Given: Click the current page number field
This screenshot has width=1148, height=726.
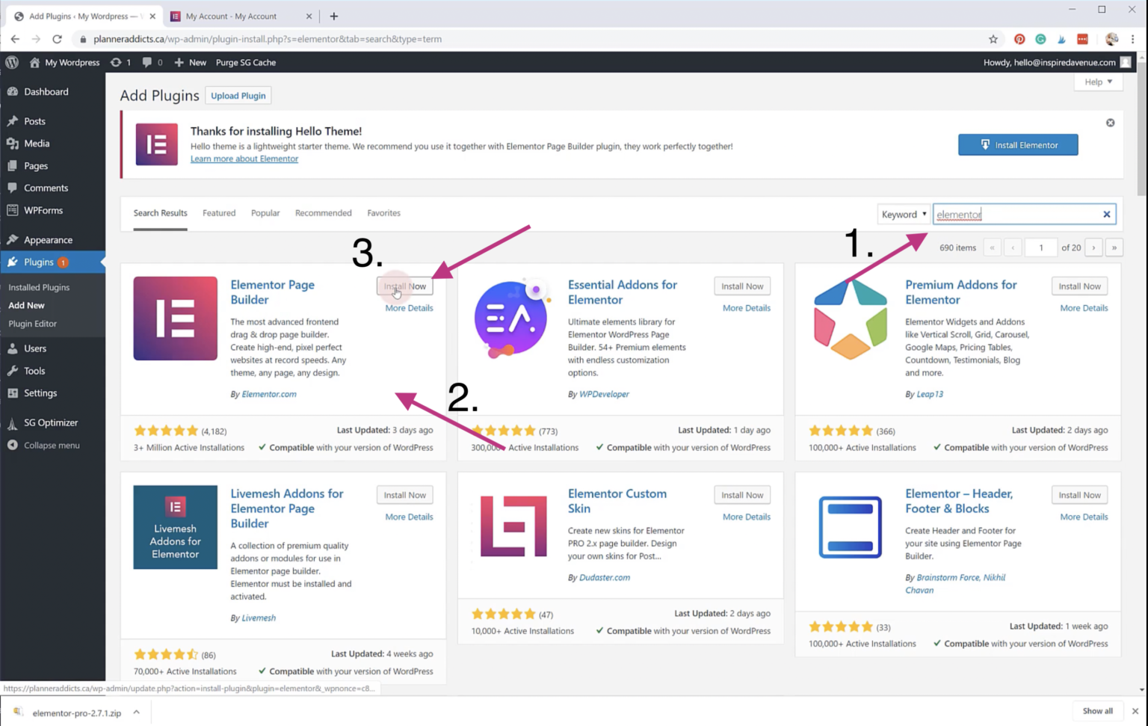Looking at the screenshot, I should (x=1040, y=247).
